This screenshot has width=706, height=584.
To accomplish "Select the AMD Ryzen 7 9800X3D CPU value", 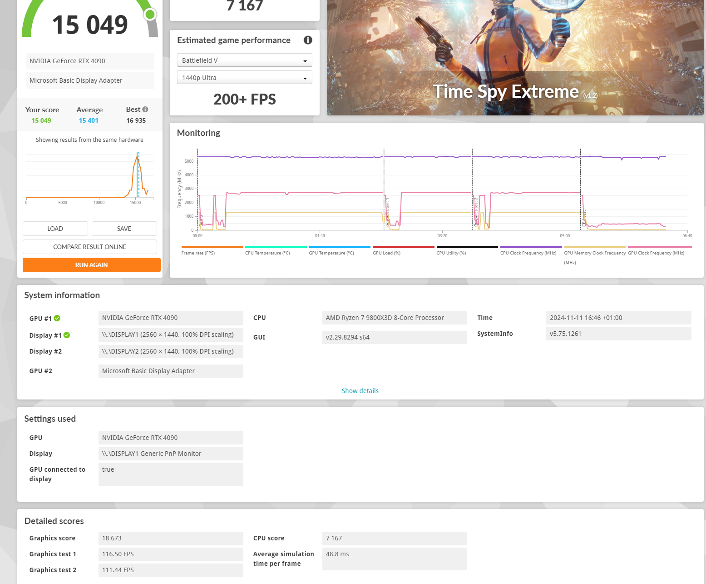I will tap(395, 318).
